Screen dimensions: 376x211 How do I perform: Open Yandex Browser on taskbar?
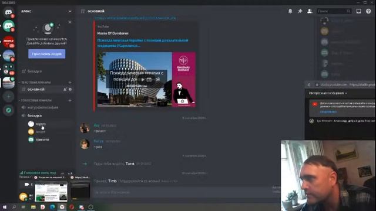62,207
